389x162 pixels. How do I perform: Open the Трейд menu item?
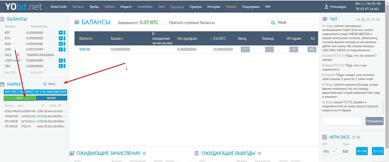click(94, 7)
